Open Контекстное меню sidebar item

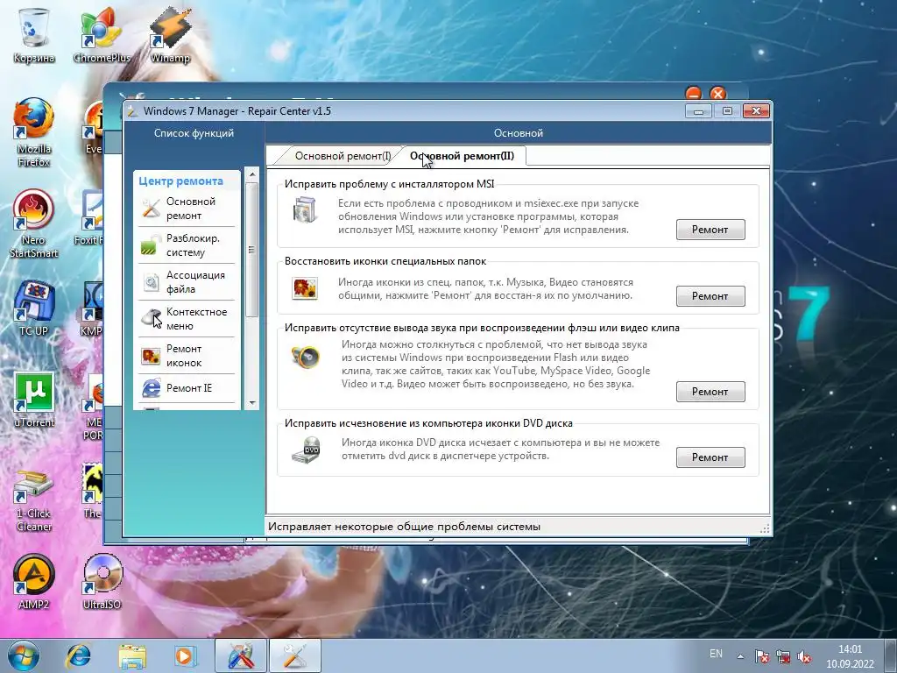pyautogui.click(x=187, y=319)
